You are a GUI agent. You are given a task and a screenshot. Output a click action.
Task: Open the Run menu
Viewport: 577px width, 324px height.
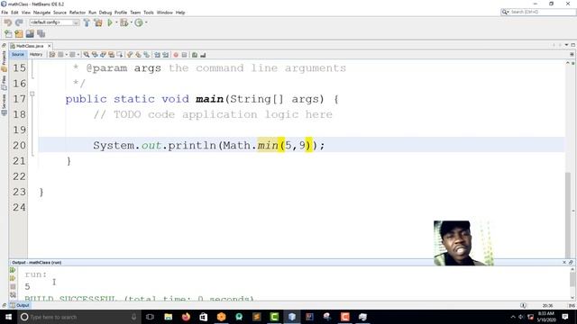click(x=92, y=13)
